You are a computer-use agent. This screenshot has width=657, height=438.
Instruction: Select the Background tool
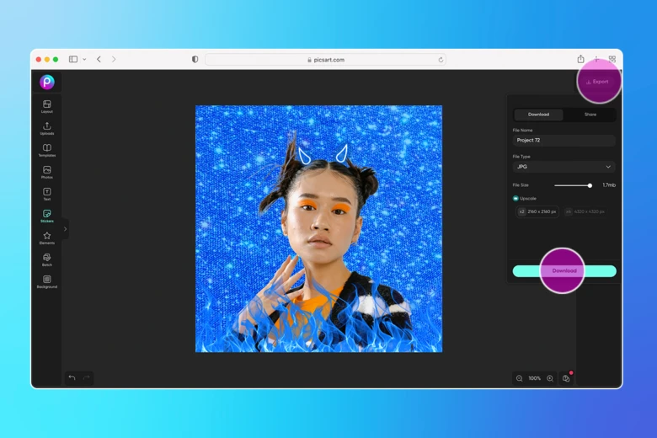point(47,280)
